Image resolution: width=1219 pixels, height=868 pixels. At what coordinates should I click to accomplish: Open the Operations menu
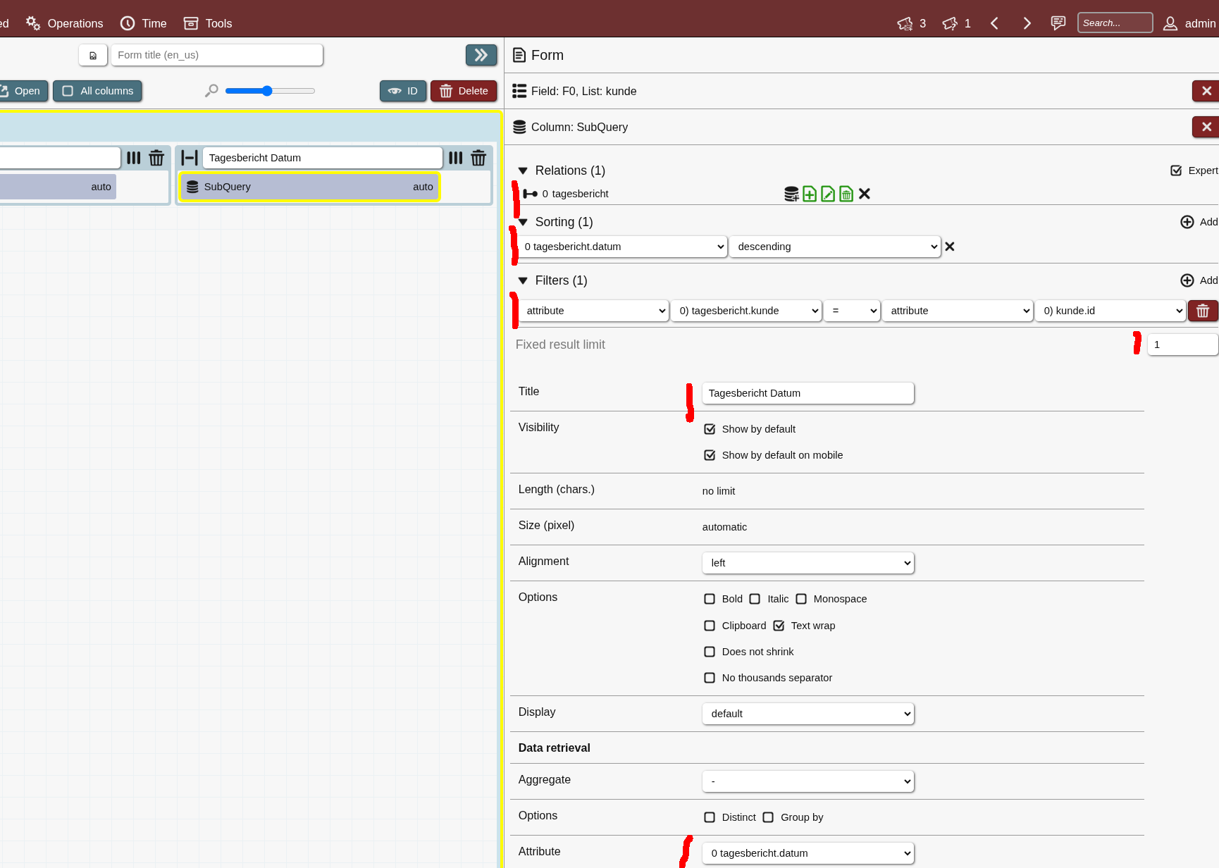(65, 23)
